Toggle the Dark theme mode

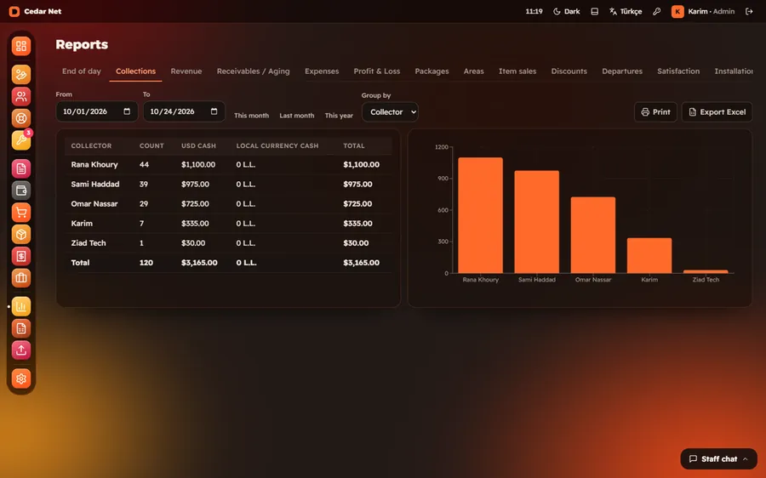567,11
